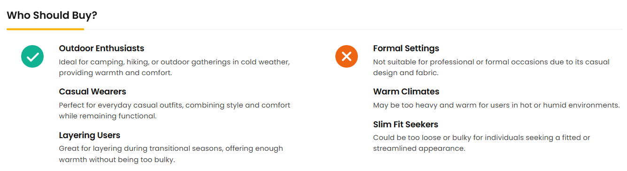Image resolution: width=627 pixels, height=171 pixels.
Task: Click the "Casual Wearers" heading
Action: pyautogui.click(x=93, y=92)
